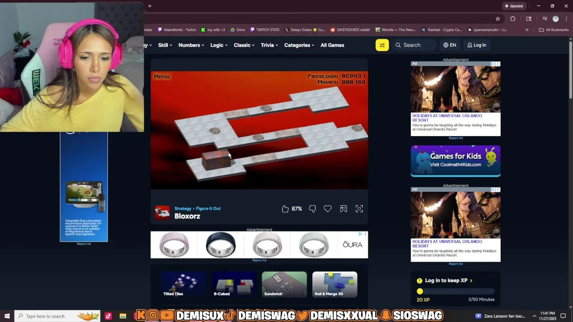This screenshot has height=322, width=573.
Task: Open the Gemini assistant button
Action: [x=514, y=6]
